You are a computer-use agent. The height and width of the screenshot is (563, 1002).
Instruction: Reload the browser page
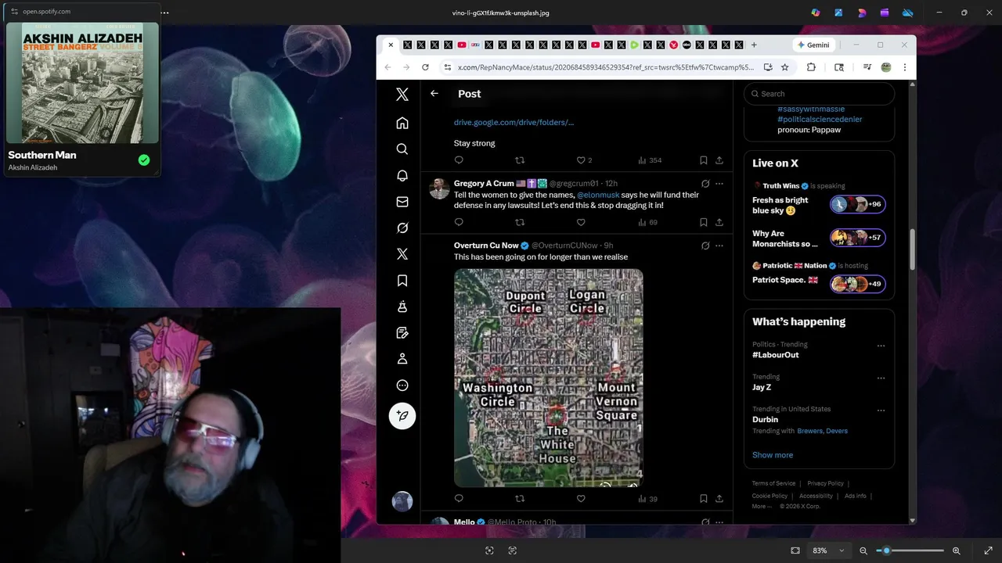point(425,67)
